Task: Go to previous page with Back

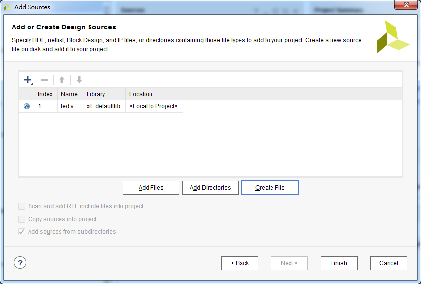Action: [240, 263]
